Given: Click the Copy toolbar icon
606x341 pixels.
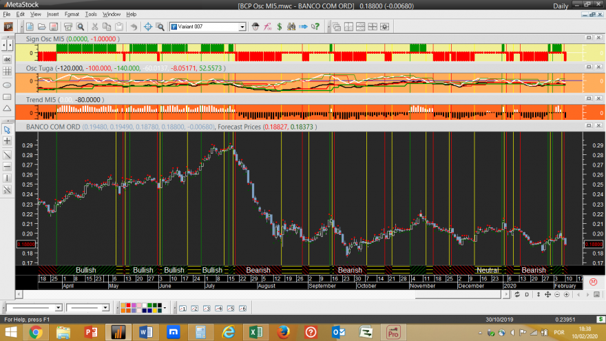Looking at the screenshot, I should (107, 27).
